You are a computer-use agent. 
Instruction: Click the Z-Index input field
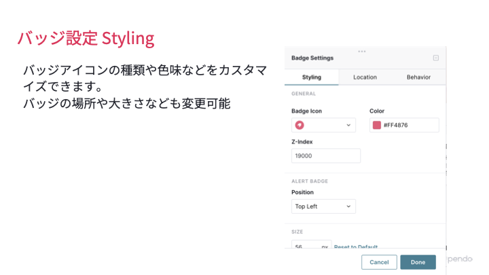point(326,155)
